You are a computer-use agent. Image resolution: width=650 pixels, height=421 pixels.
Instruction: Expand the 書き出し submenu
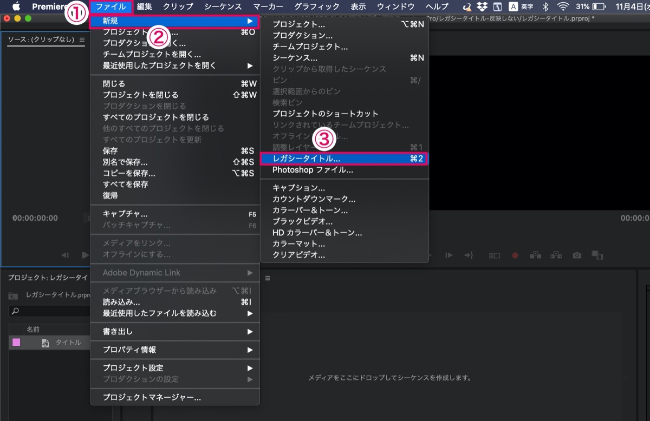pos(175,331)
